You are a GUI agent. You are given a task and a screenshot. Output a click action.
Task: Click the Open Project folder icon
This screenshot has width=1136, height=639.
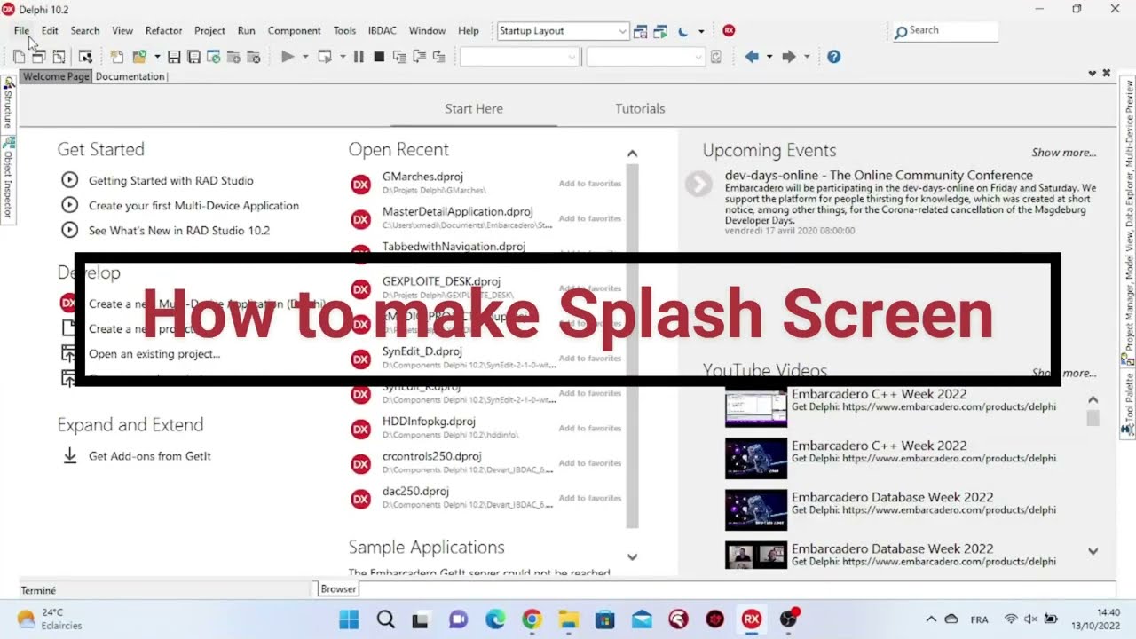pos(138,57)
